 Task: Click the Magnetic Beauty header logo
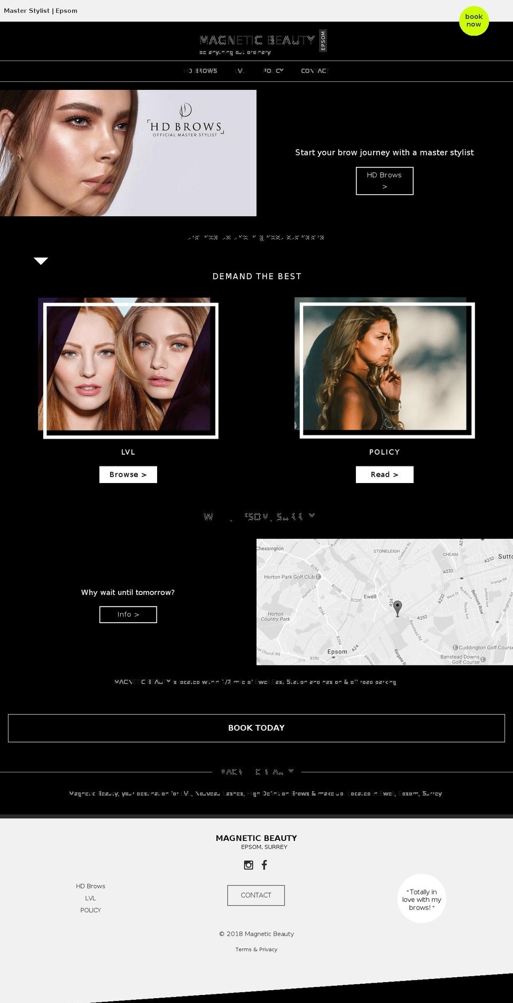pos(262,42)
